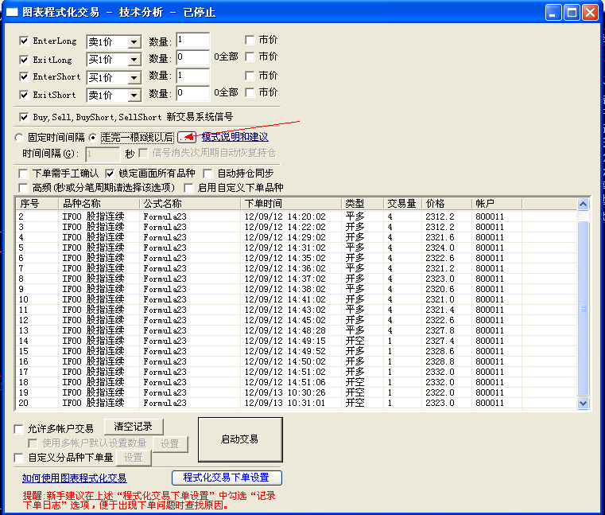Uncheck the EnterLong checkbox

(24, 41)
